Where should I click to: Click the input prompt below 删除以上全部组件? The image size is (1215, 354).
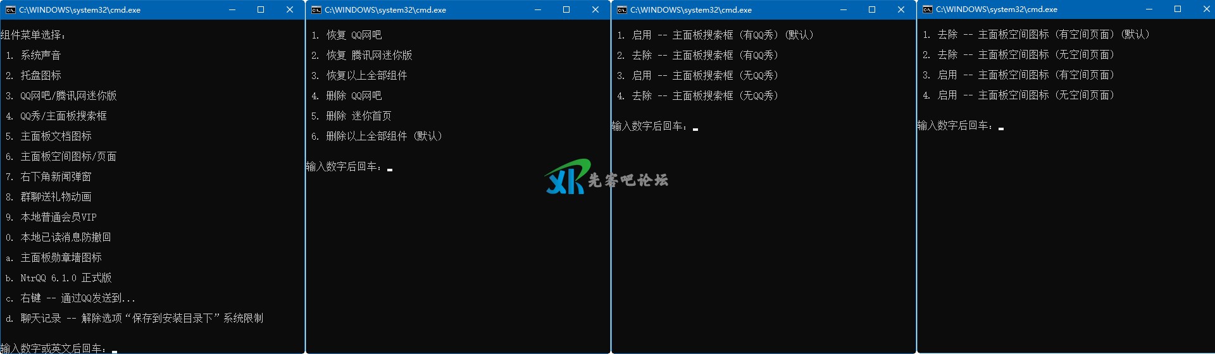[348, 167]
